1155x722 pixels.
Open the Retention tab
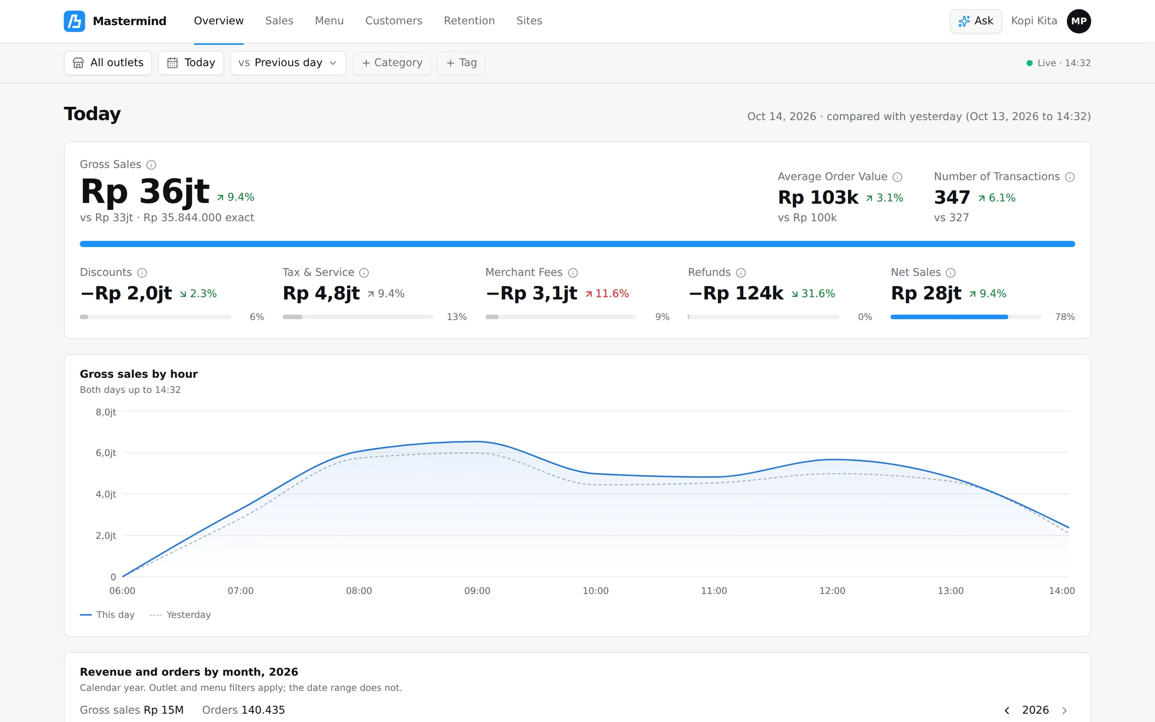(469, 21)
